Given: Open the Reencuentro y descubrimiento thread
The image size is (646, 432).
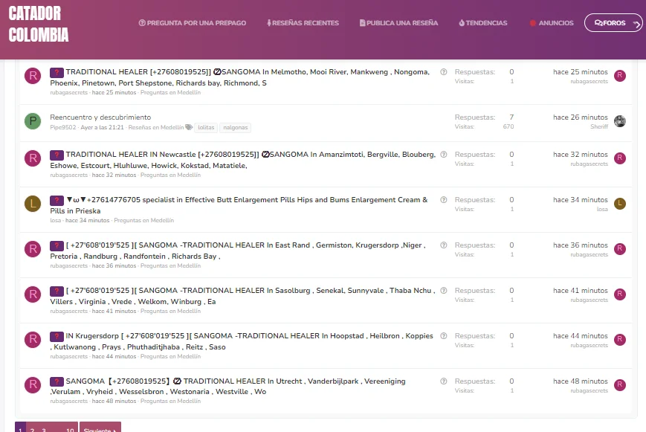Looking at the screenshot, I should [100, 117].
